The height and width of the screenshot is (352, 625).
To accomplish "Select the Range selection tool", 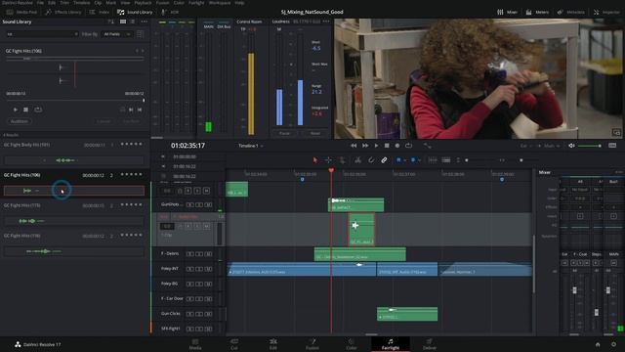I will [x=328, y=160].
